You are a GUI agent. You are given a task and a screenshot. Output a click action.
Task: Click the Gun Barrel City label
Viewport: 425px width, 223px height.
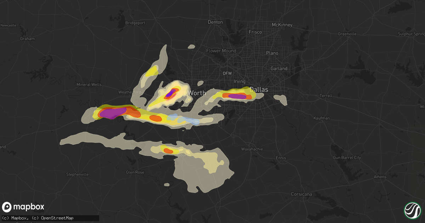pyautogui.click(x=347, y=158)
